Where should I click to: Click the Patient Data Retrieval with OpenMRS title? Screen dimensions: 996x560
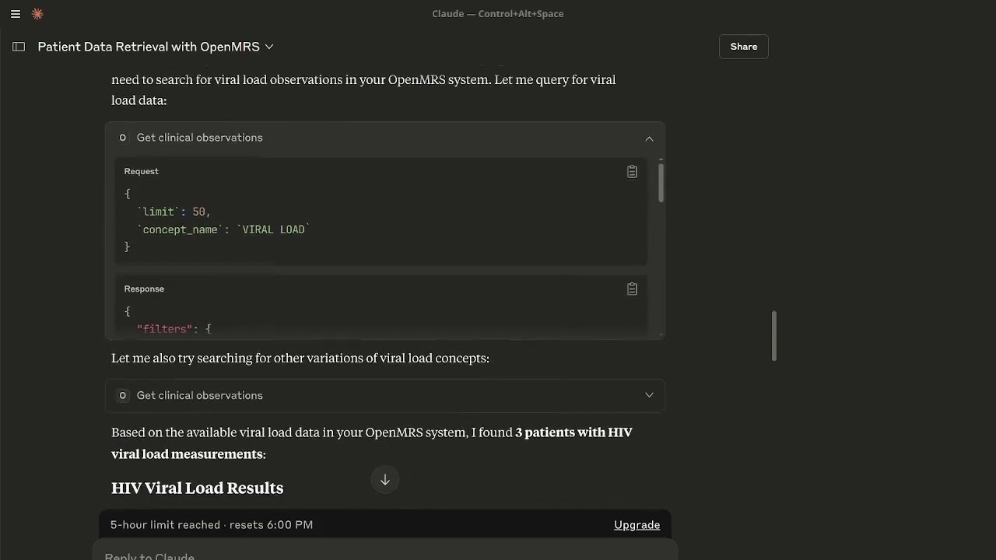(x=149, y=47)
